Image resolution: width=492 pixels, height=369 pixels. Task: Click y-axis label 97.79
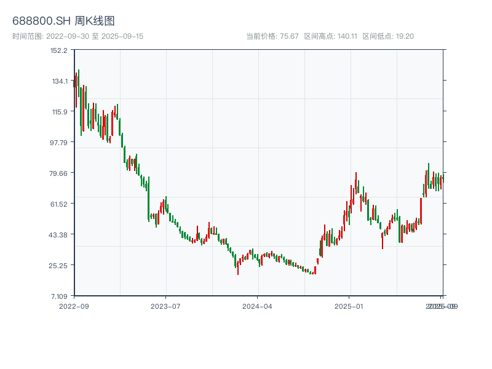58,143
